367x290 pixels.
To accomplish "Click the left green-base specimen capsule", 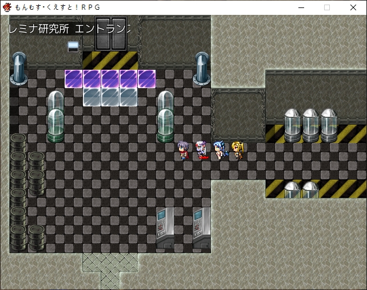I will [55, 126].
